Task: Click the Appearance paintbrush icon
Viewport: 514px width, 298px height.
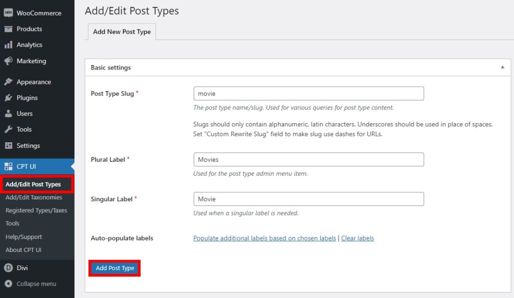Action: click(x=8, y=82)
